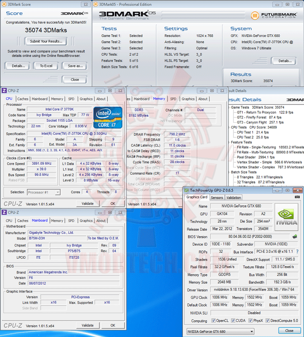304x337 pixels.
Task: Open CPU tab in bottom CPU-Z window
Action: (x=9, y=221)
